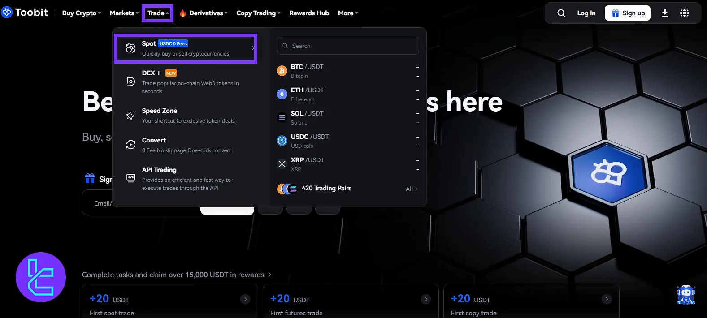The image size is (707, 318).
Task: Click the Log in button
Action: tap(586, 13)
